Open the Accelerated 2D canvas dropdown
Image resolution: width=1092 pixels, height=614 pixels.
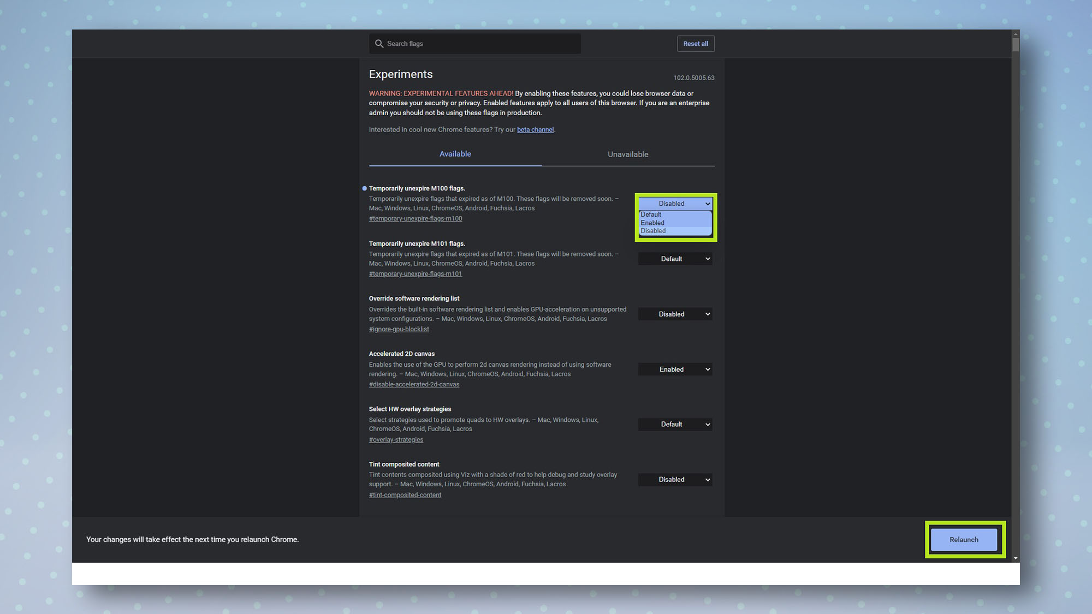[675, 369]
